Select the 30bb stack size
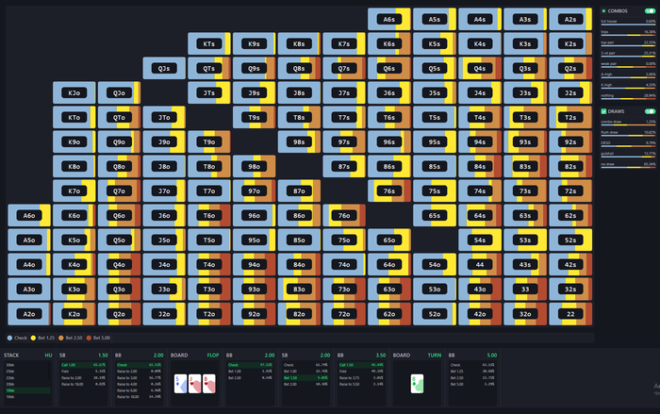Image resolution: width=660 pixels, height=414 pixels. pos(27,365)
